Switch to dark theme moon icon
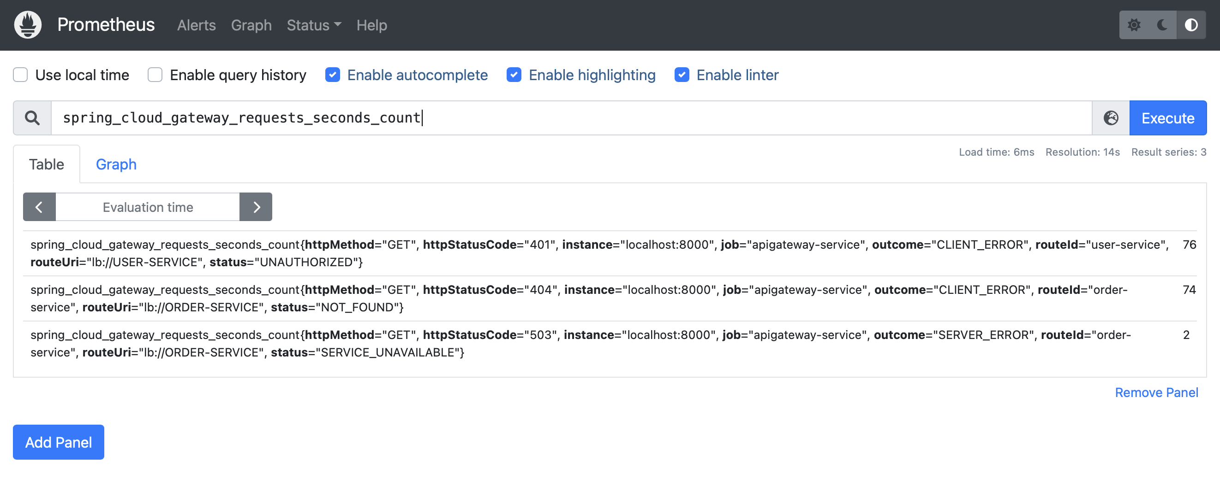This screenshot has height=479, width=1220. click(x=1162, y=25)
